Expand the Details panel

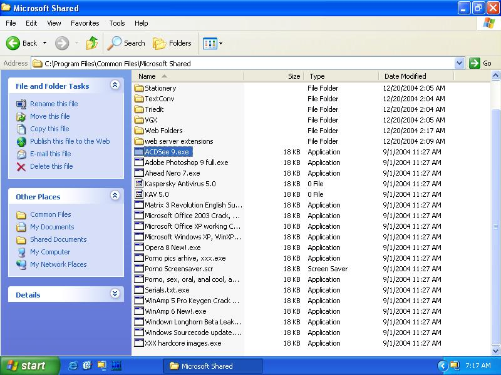coord(115,294)
